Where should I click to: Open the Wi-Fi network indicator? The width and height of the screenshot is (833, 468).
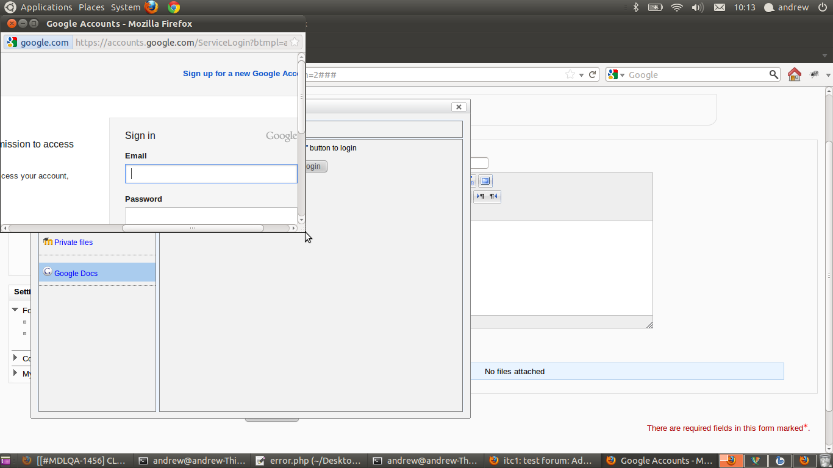(676, 7)
